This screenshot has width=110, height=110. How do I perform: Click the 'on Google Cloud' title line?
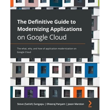pos(42,37)
